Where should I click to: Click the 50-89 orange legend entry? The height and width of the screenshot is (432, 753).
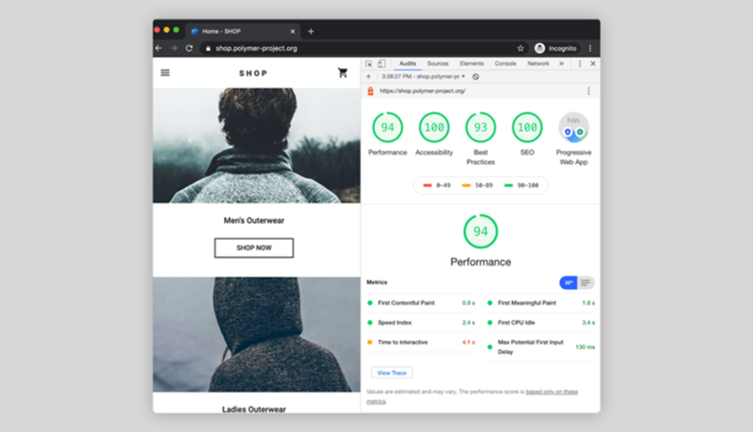(x=477, y=185)
